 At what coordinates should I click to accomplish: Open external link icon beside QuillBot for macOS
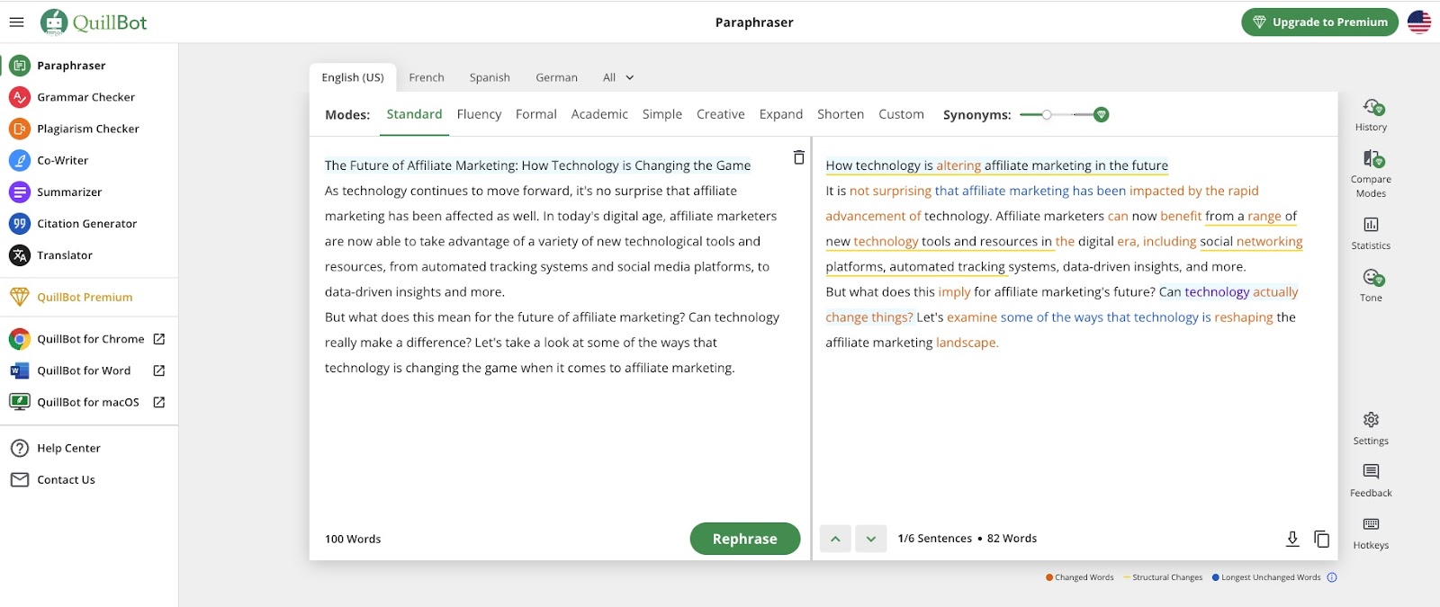[159, 402]
